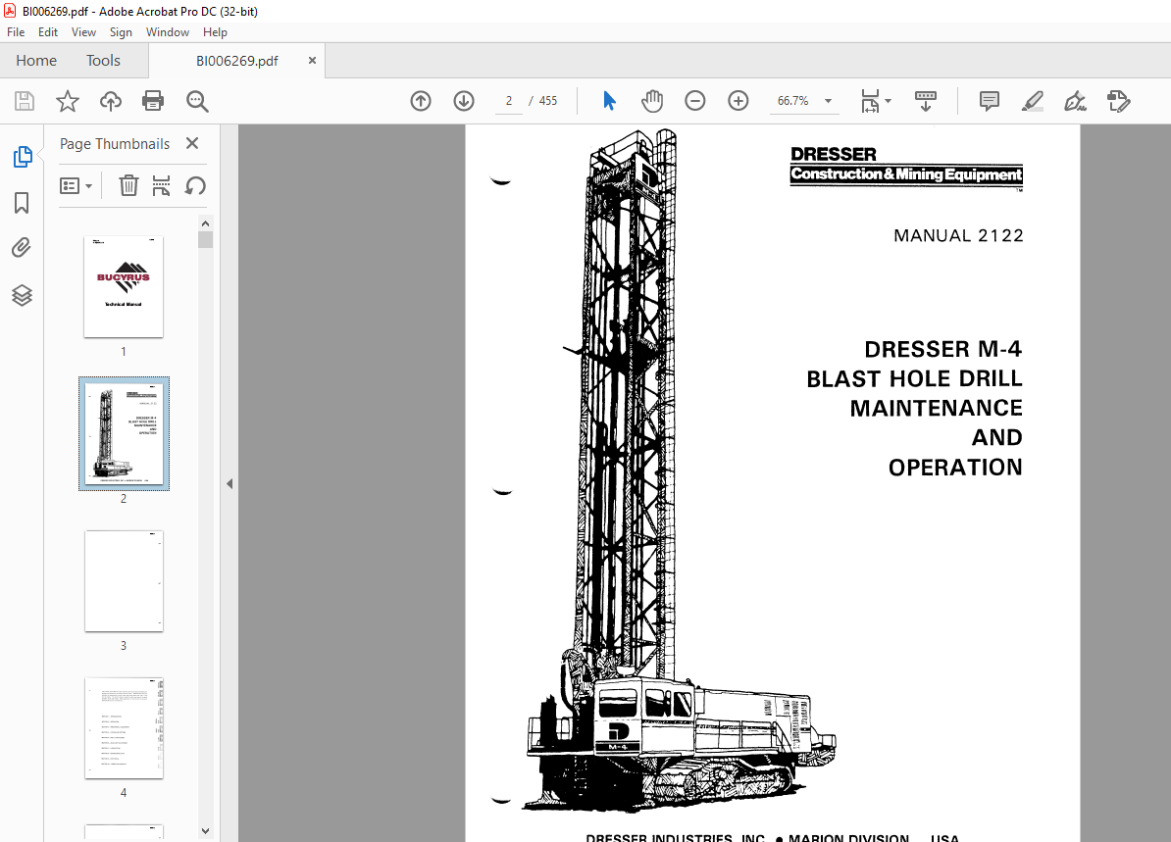Click 'Construction & Mining Equipment' logo text
The width and height of the screenshot is (1171, 842).
tap(906, 174)
